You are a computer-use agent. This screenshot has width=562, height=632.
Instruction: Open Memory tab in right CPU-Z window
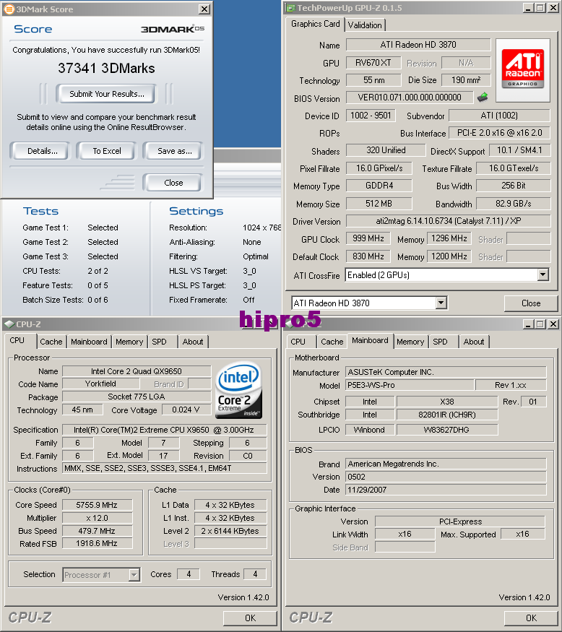pyautogui.click(x=410, y=342)
